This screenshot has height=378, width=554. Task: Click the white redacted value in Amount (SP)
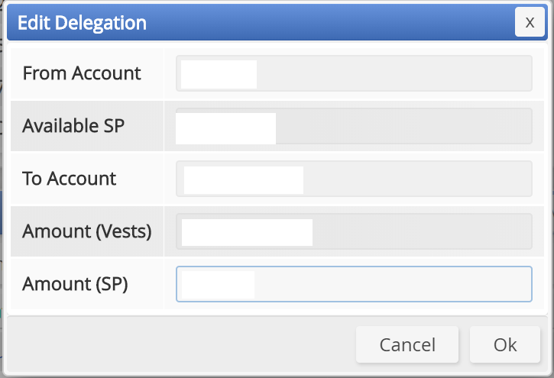(x=218, y=285)
